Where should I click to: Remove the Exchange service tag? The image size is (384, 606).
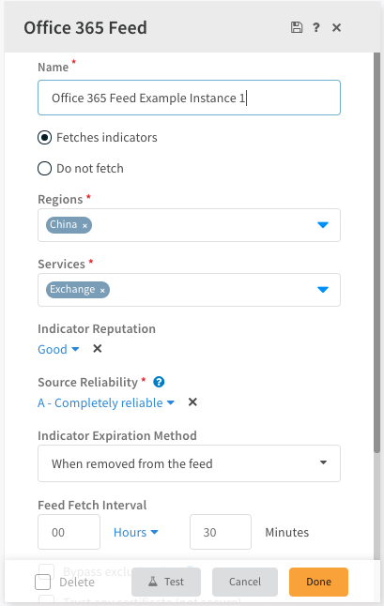tap(102, 290)
